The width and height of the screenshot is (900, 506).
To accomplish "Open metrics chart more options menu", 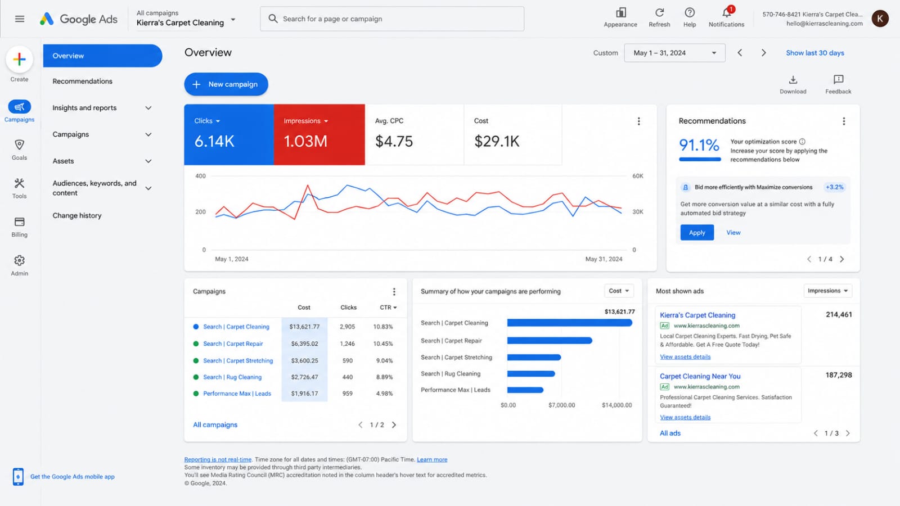I will [x=638, y=121].
